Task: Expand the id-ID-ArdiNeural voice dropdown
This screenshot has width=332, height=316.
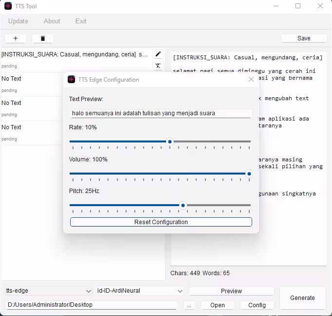Action: [140, 291]
